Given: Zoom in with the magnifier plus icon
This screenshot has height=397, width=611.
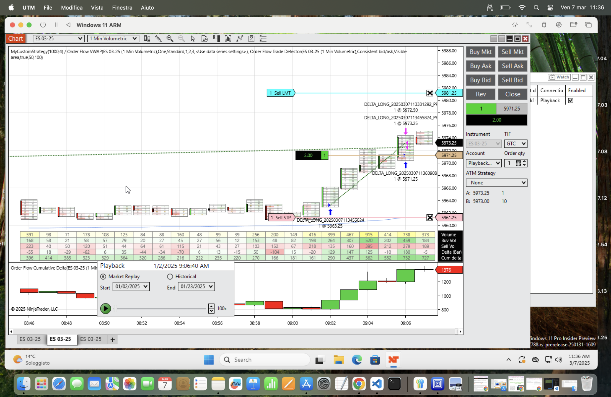Looking at the screenshot, I should point(170,39).
